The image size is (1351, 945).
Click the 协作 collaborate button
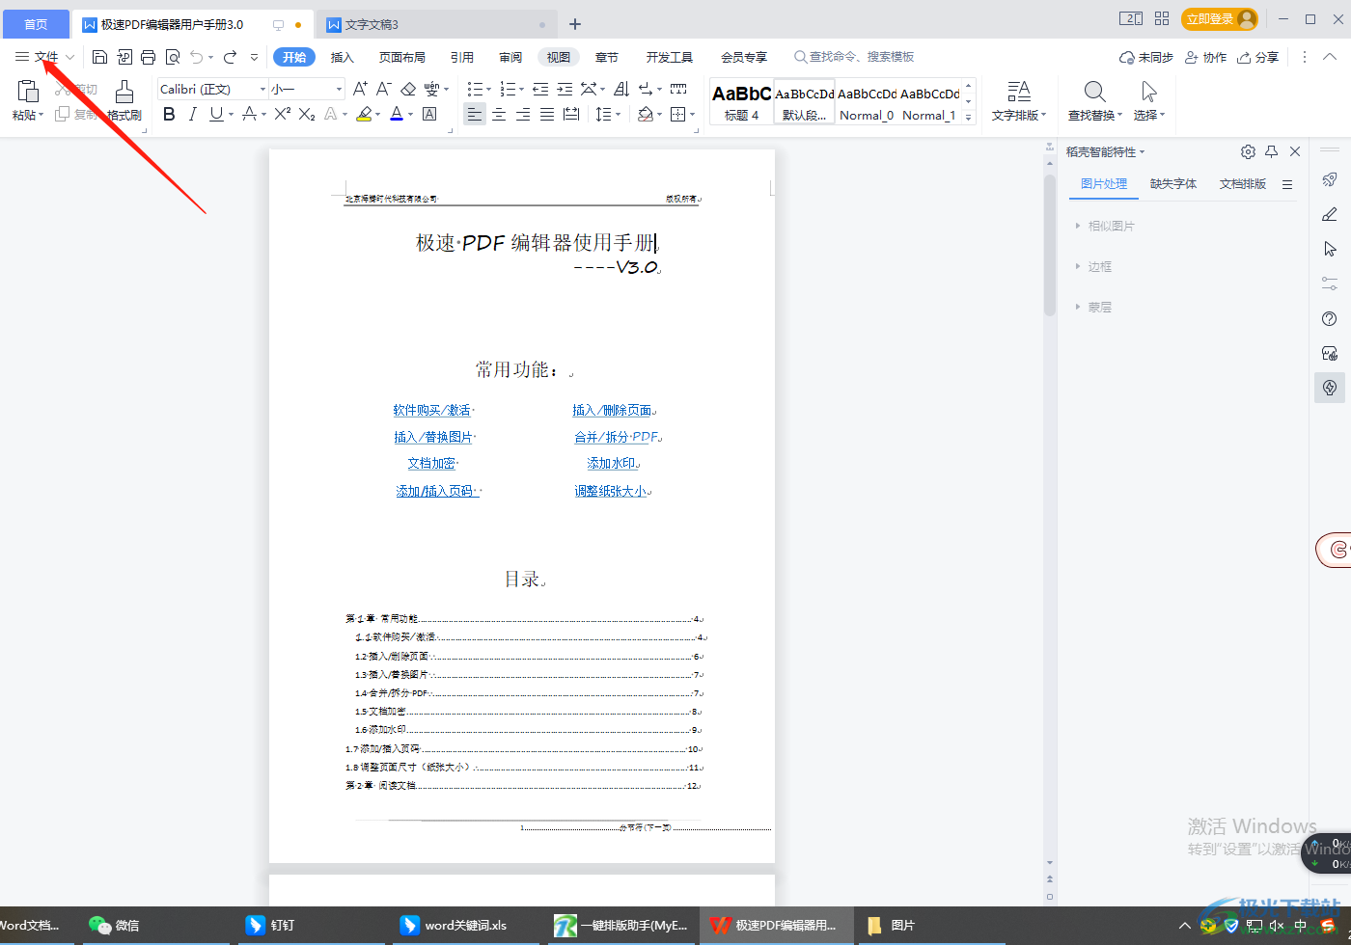pos(1206,57)
